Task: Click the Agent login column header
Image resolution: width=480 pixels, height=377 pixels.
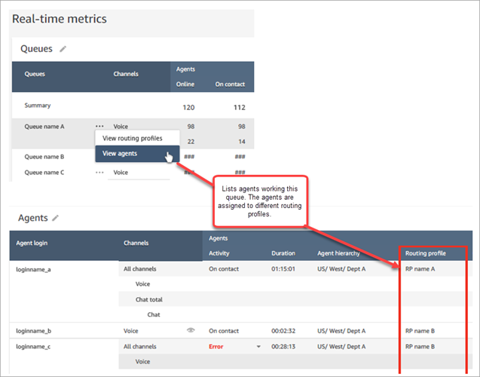Action: tap(36, 244)
